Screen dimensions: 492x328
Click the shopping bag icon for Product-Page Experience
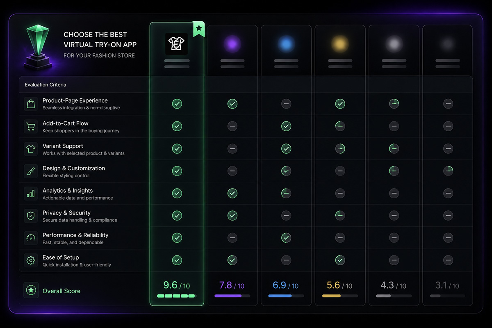click(31, 104)
